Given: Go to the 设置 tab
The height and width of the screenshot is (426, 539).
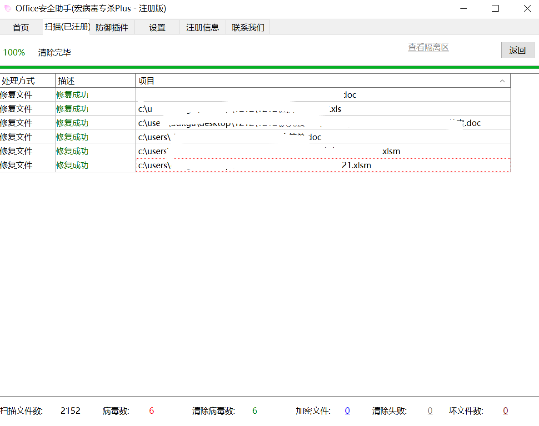Looking at the screenshot, I should 157,27.
